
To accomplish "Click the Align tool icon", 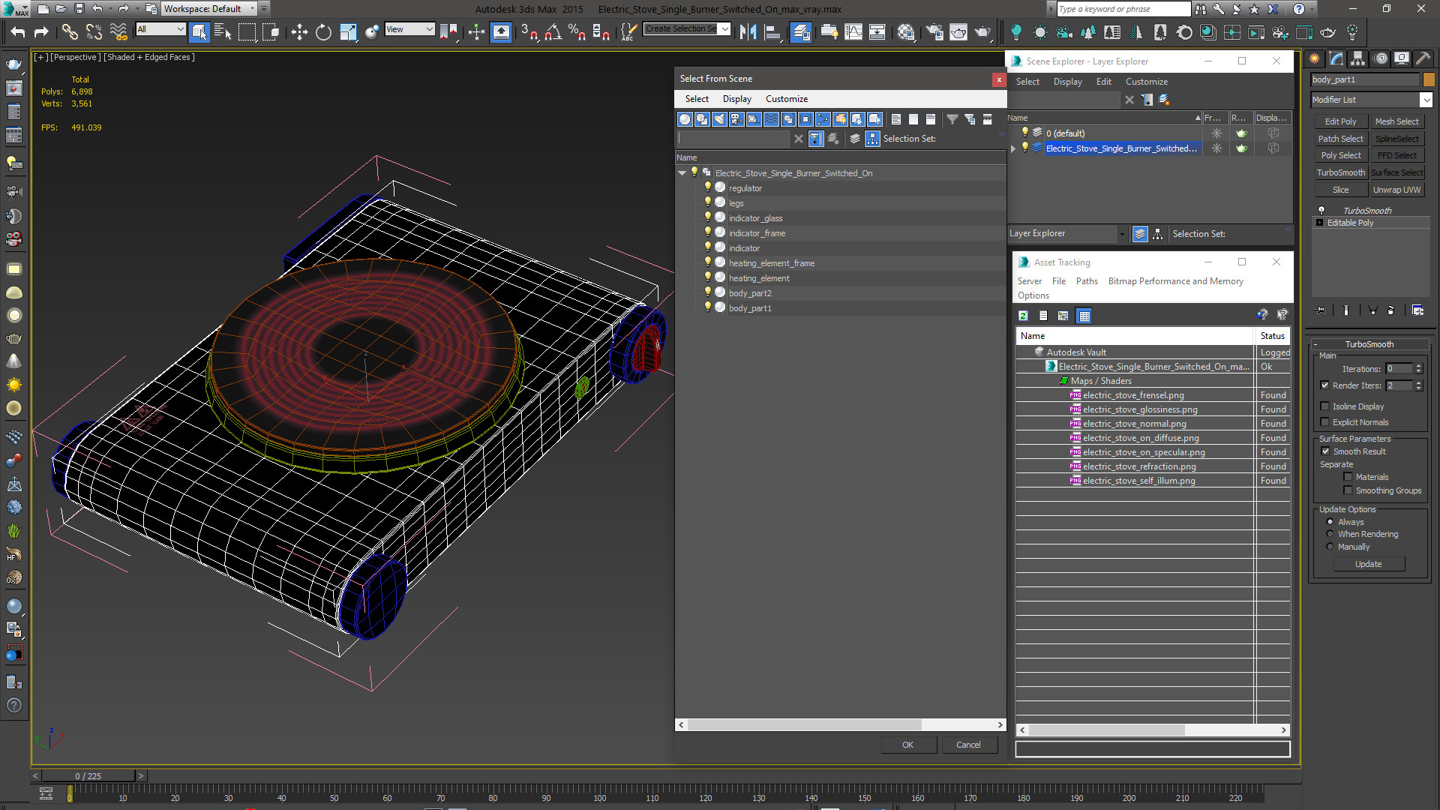I will pos(772,31).
